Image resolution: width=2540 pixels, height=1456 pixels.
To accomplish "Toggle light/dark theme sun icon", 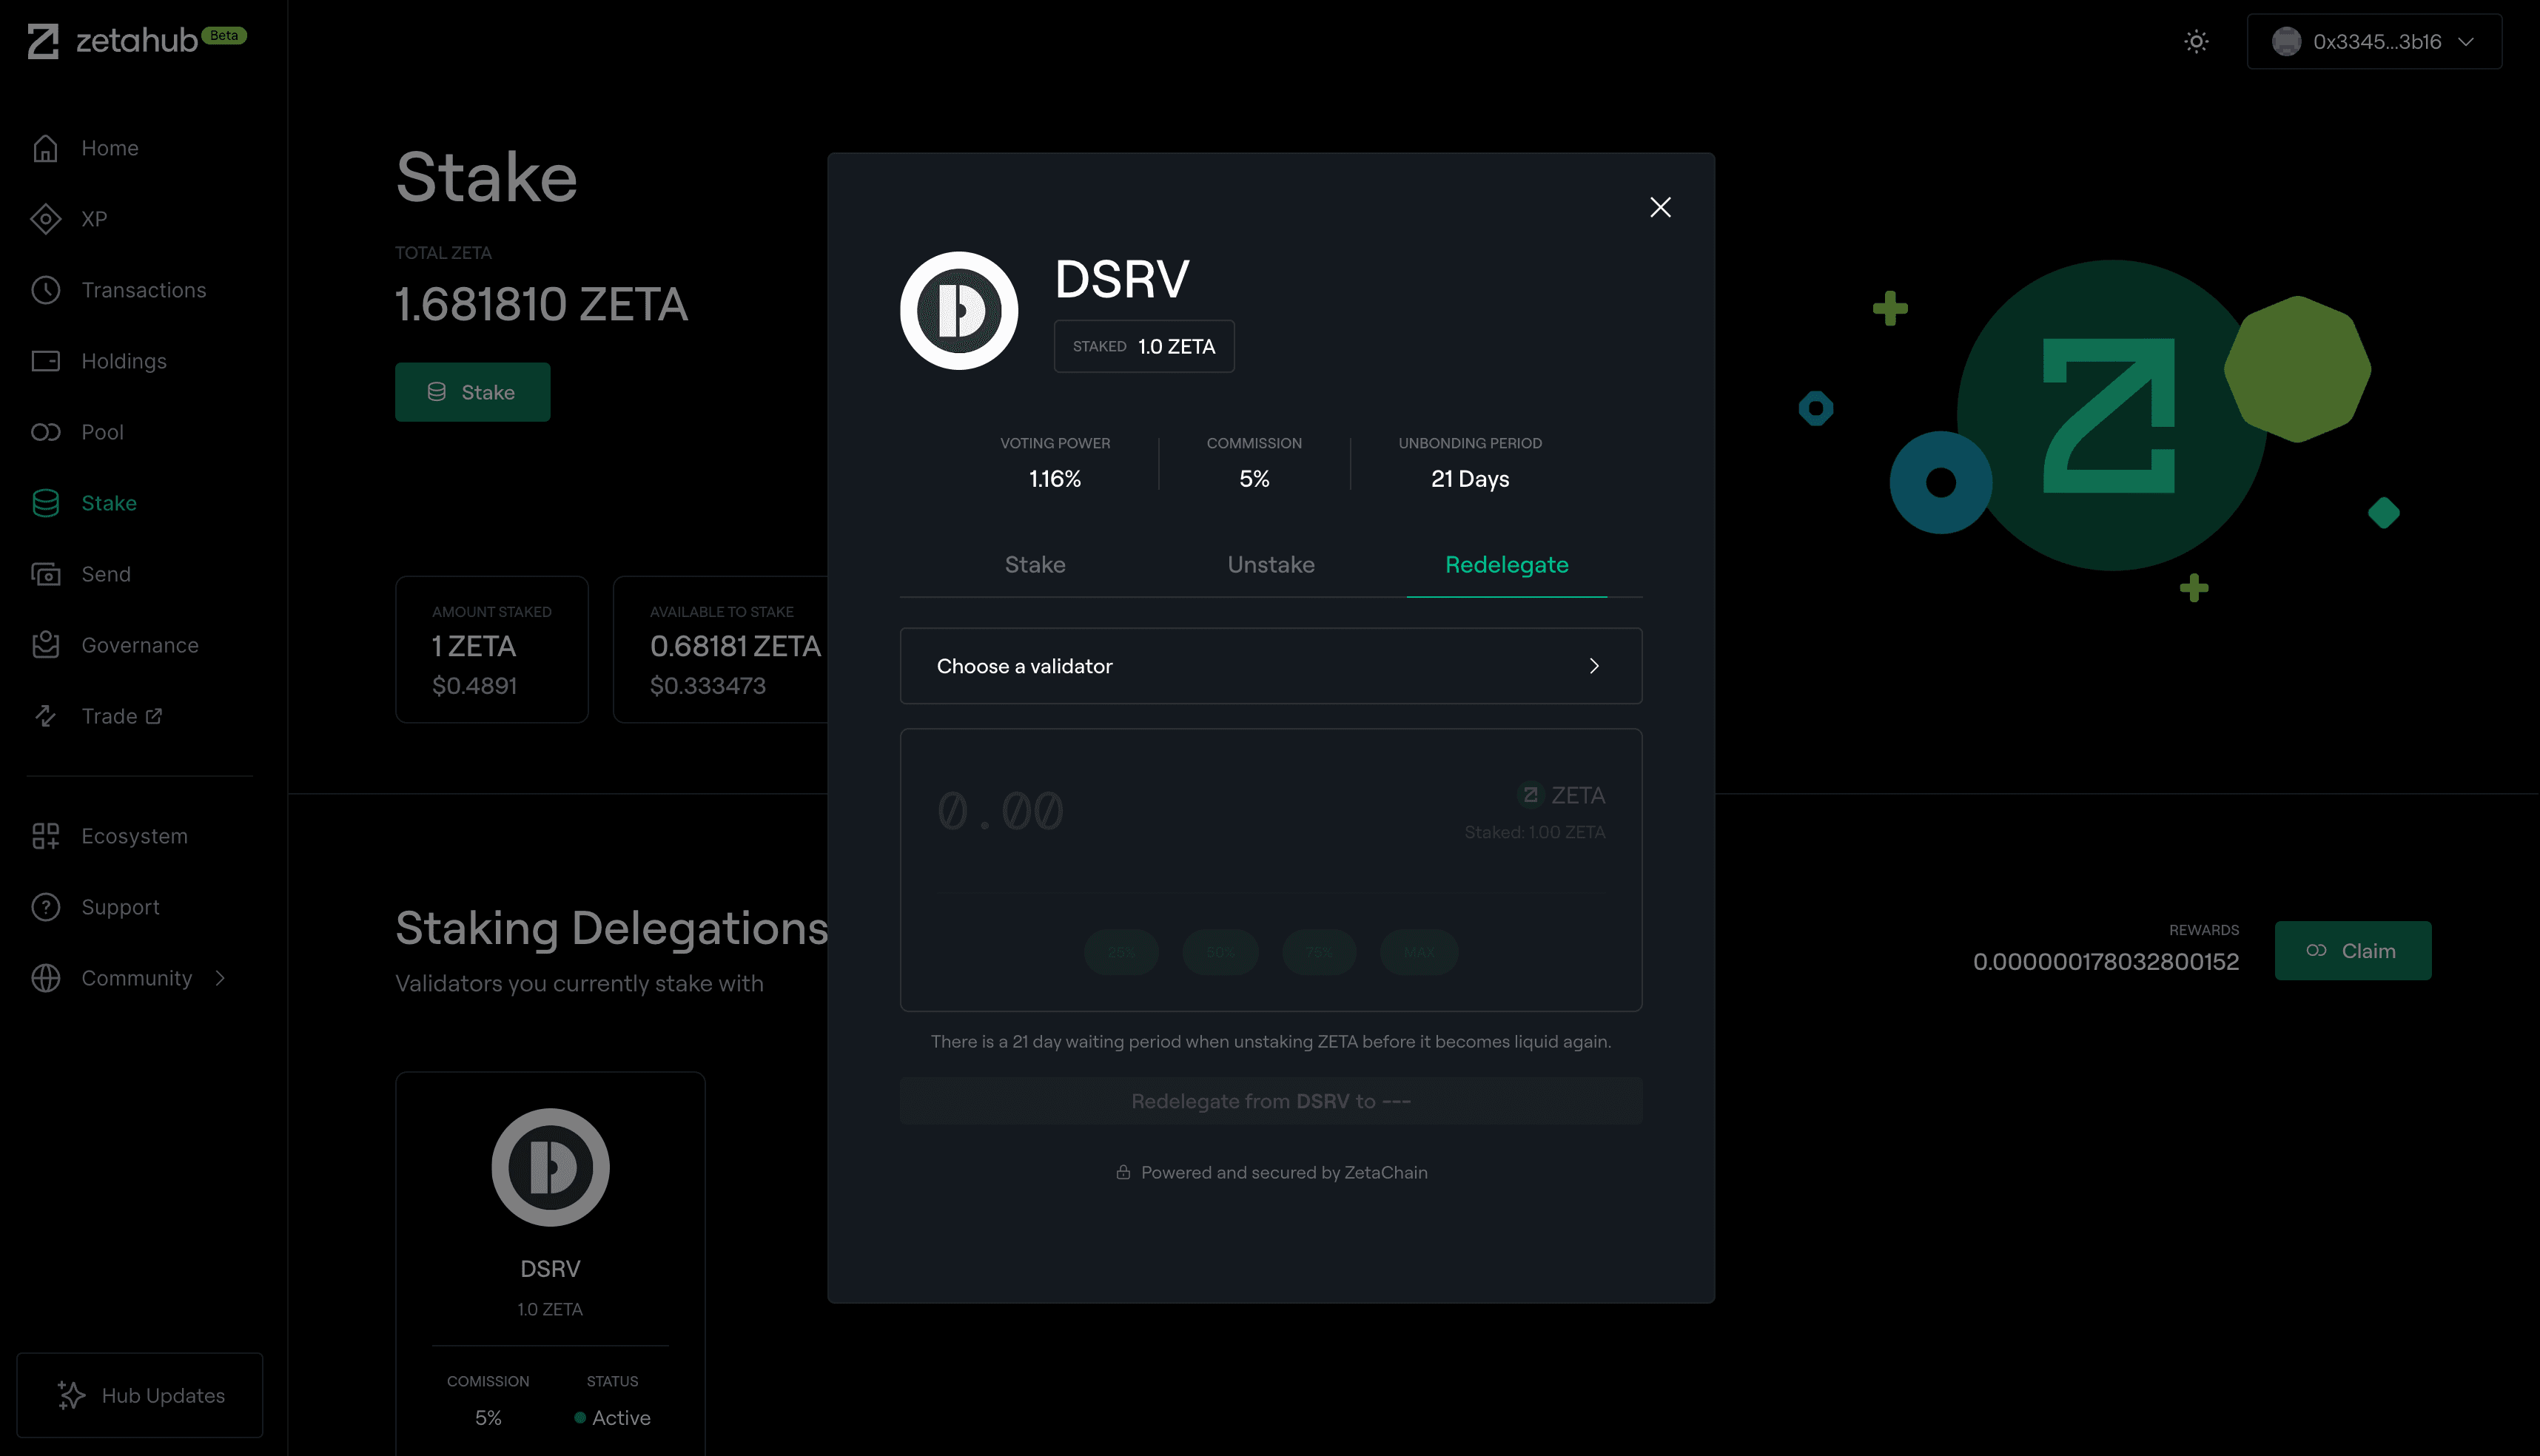I will click(2196, 42).
